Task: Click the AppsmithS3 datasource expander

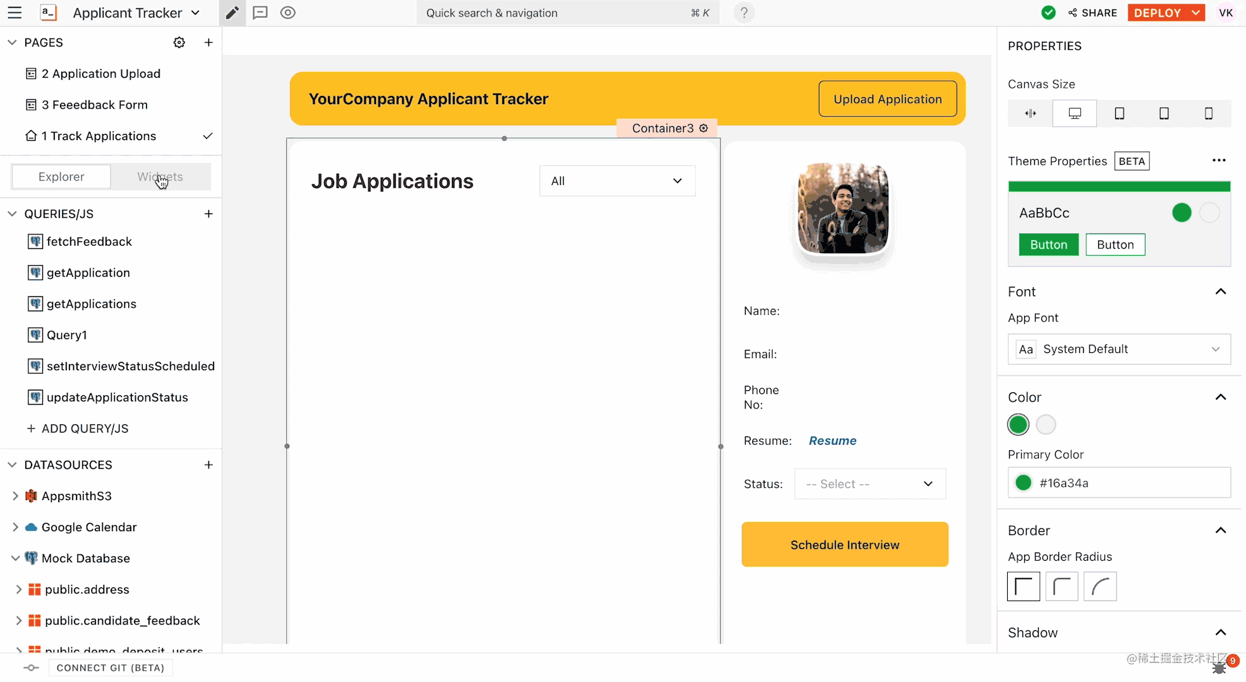Action: point(15,496)
